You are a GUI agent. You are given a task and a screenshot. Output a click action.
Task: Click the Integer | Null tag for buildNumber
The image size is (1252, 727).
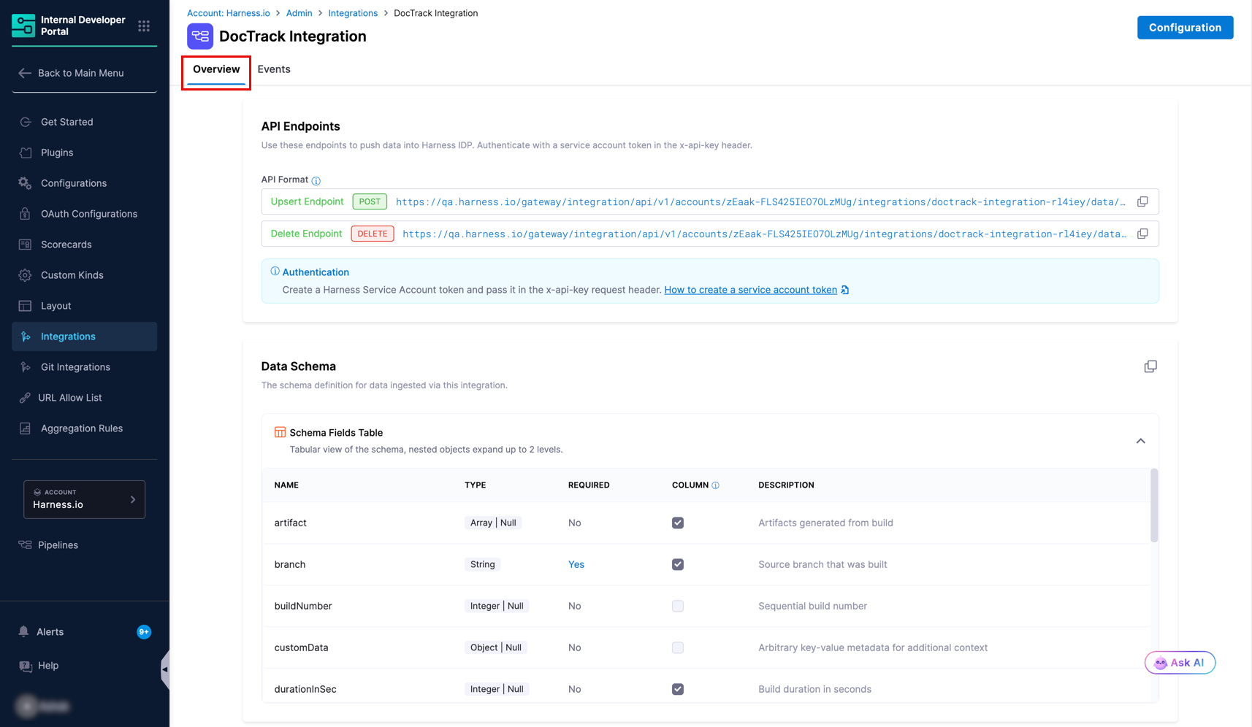point(497,606)
